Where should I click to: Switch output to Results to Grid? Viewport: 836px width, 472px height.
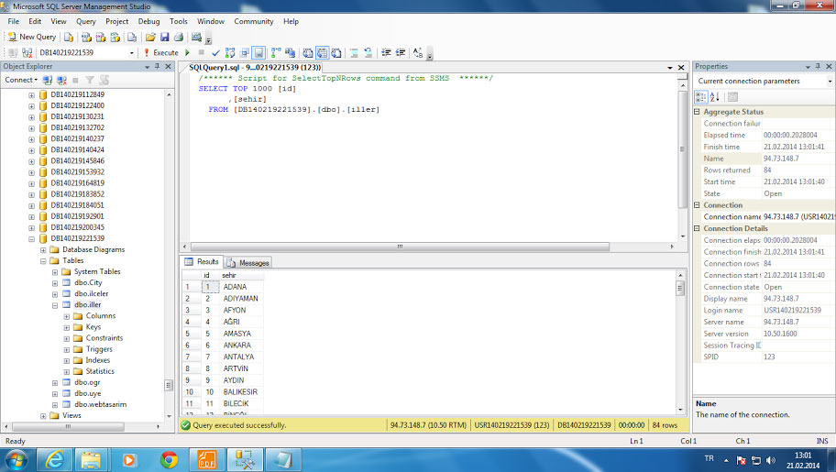[322, 53]
